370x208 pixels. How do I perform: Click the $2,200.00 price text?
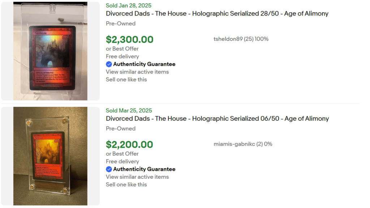129,144
